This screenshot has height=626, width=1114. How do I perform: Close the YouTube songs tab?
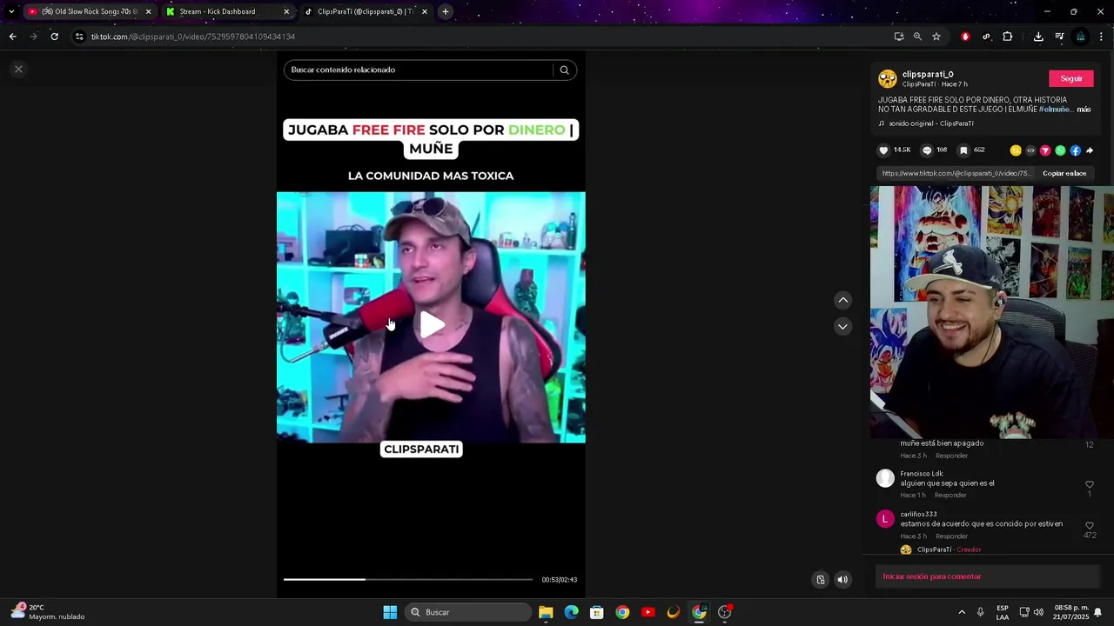(x=148, y=11)
